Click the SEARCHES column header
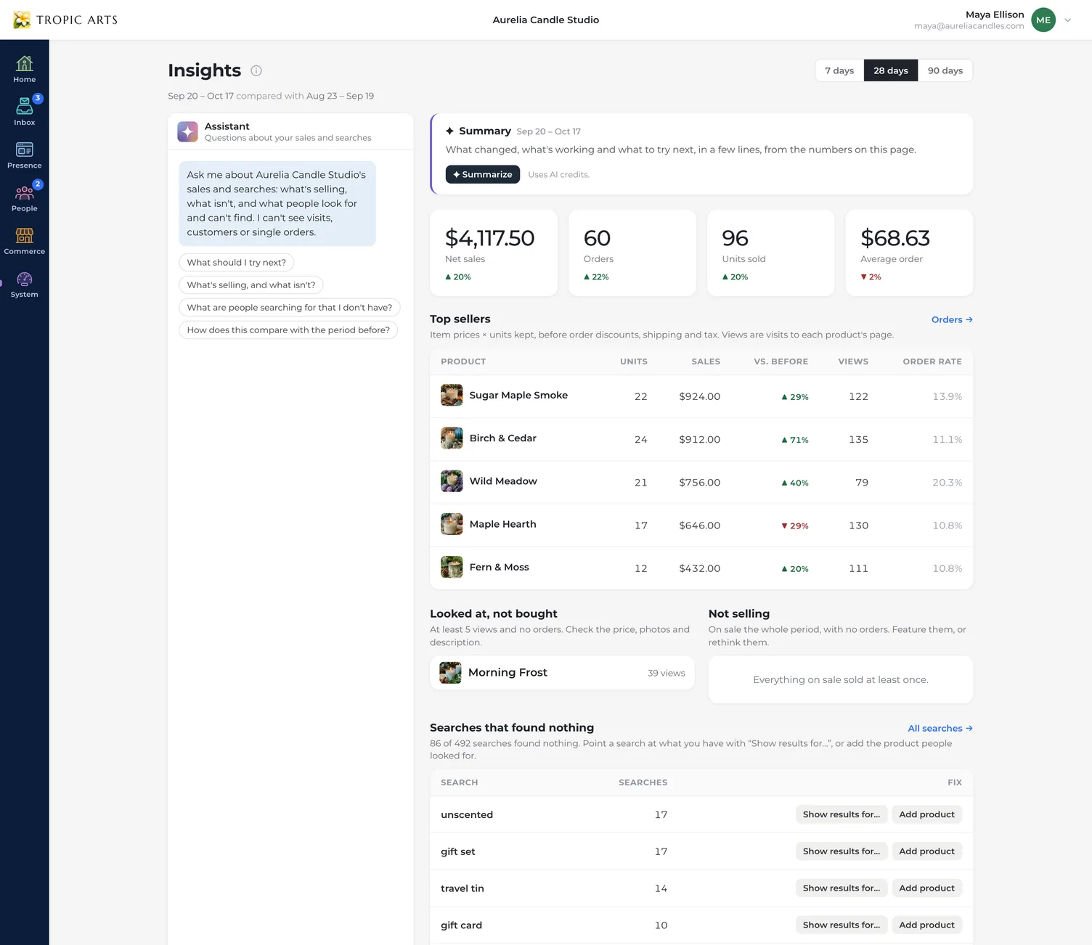The width and height of the screenshot is (1092, 945). [x=643, y=782]
